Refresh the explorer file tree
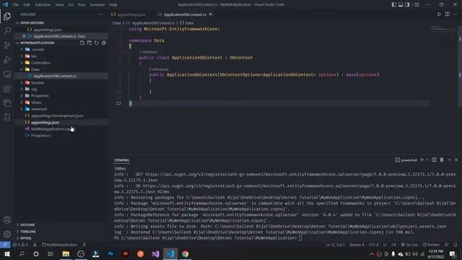Viewport: 462px width, 260px height. 97,43
